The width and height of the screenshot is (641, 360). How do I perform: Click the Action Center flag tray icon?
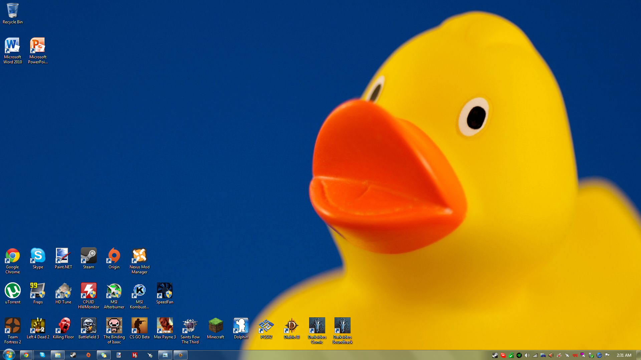point(607,355)
